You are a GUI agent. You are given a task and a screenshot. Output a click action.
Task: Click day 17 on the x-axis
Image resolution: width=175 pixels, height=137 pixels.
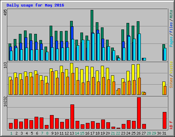(92, 133)
